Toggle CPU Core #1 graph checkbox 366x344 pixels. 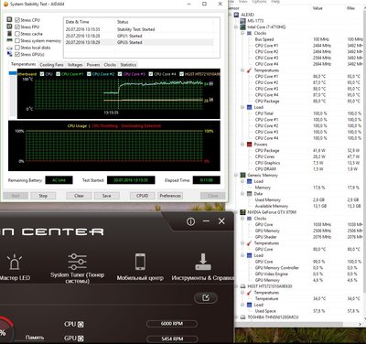tap(58, 74)
